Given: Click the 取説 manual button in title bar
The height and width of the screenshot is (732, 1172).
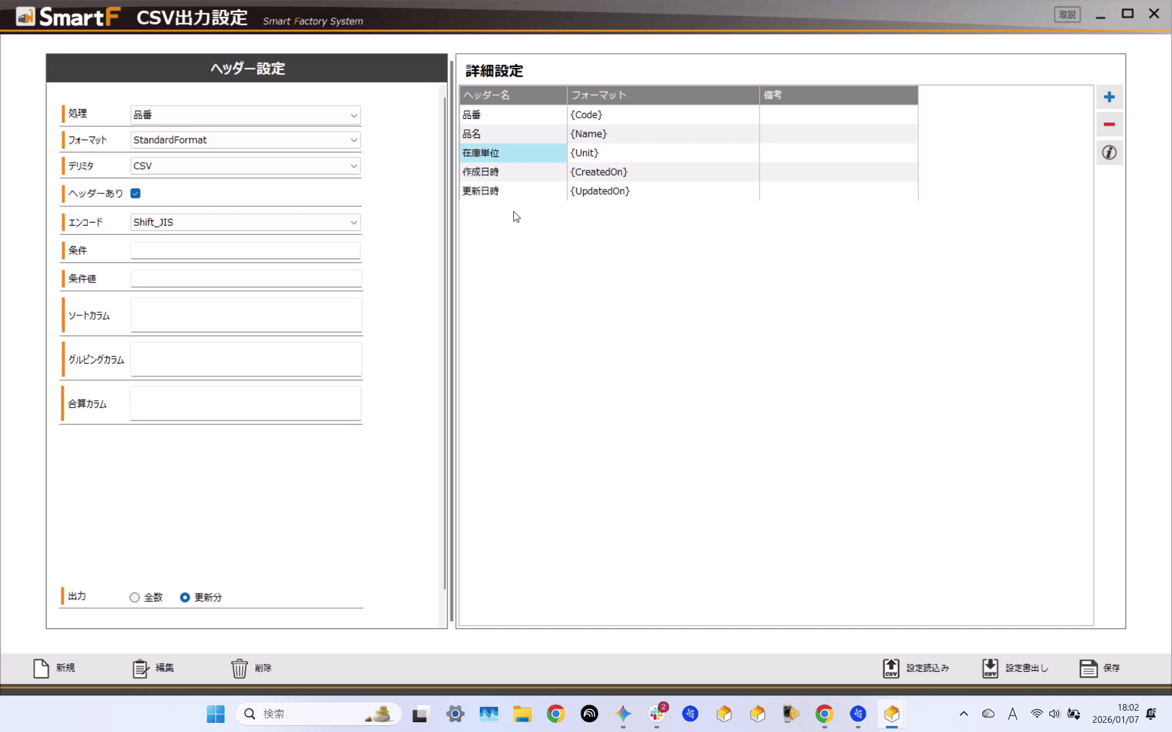Looking at the screenshot, I should coord(1067,15).
